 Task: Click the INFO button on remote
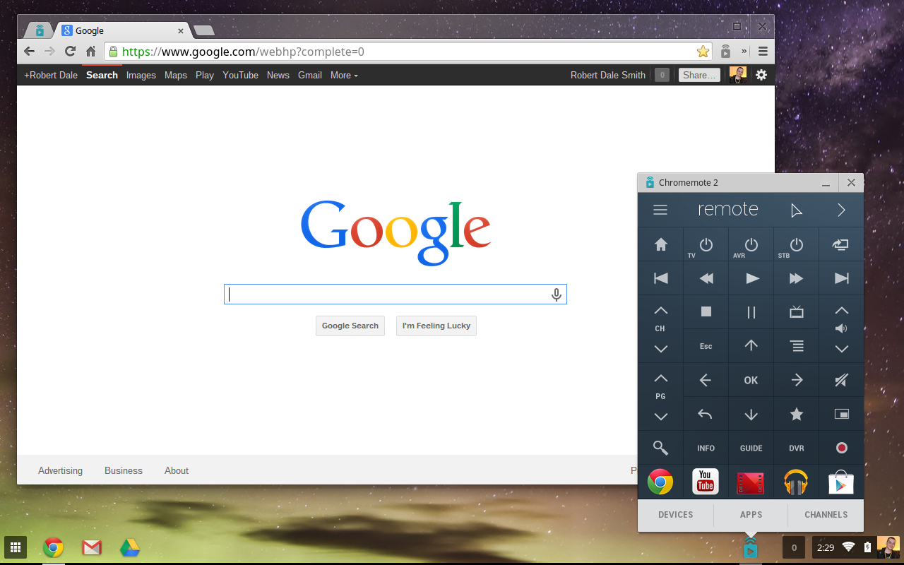(x=706, y=448)
